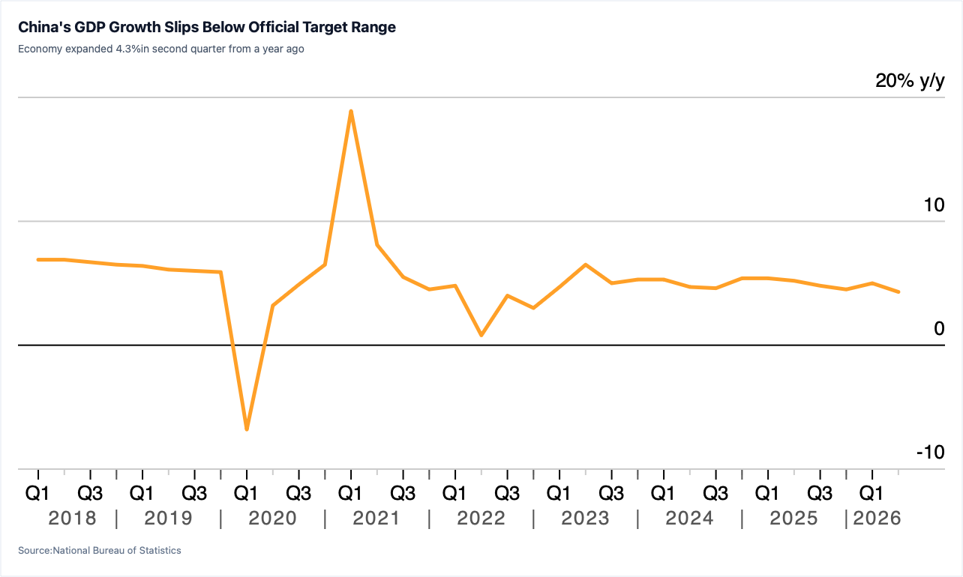963x577 pixels.
Task: Click the Q1 tick label for 2026
Action: click(872, 494)
